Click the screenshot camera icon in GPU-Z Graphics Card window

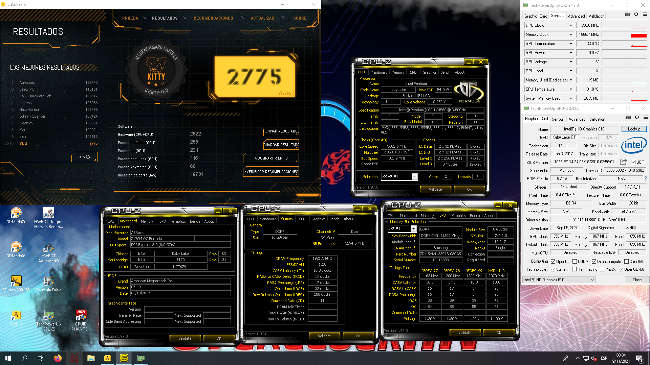tap(628, 117)
